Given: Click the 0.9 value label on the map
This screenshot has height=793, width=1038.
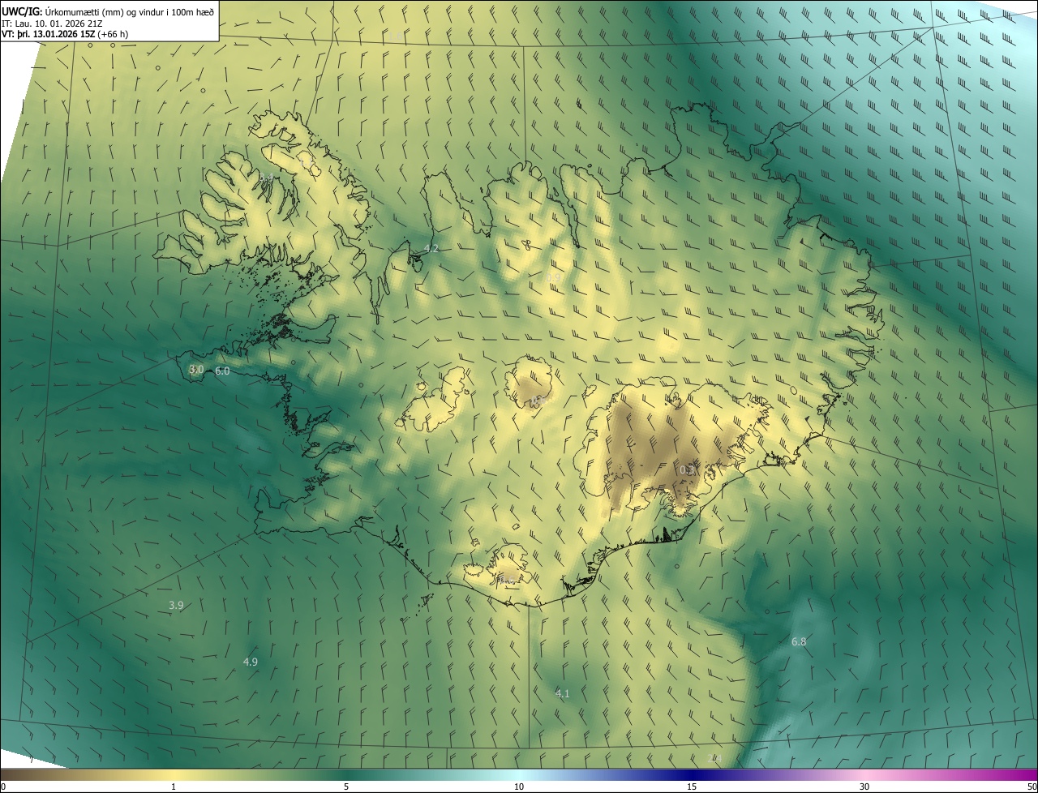Looking at the screenshot, I should 554,277.
